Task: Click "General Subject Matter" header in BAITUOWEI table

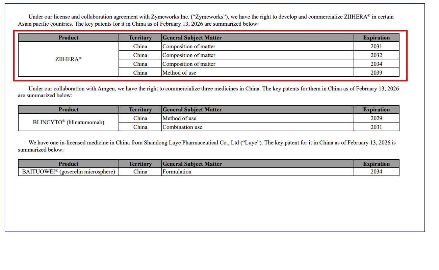Action: click(x=192, y=164)
